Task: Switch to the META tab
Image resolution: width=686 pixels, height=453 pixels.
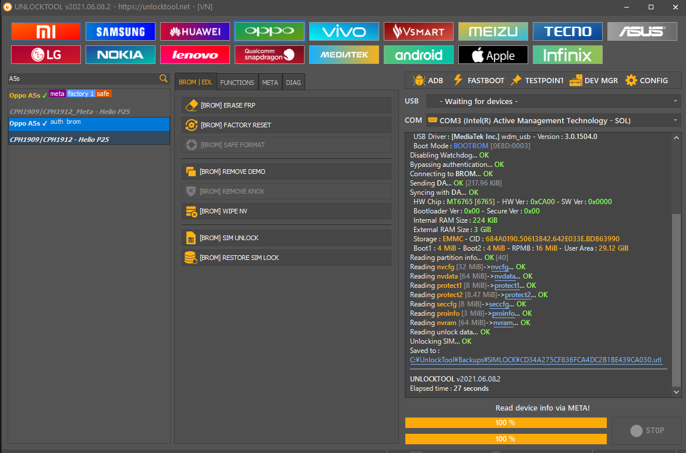Action: (x=270, y=83)
